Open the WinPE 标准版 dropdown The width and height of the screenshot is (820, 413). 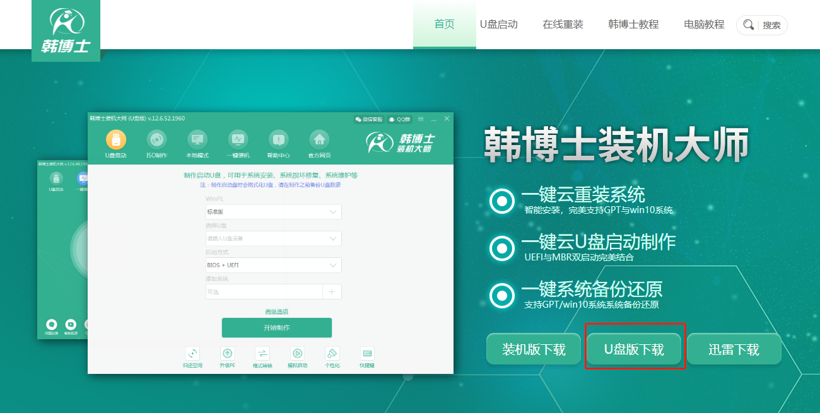click(273, 212)
